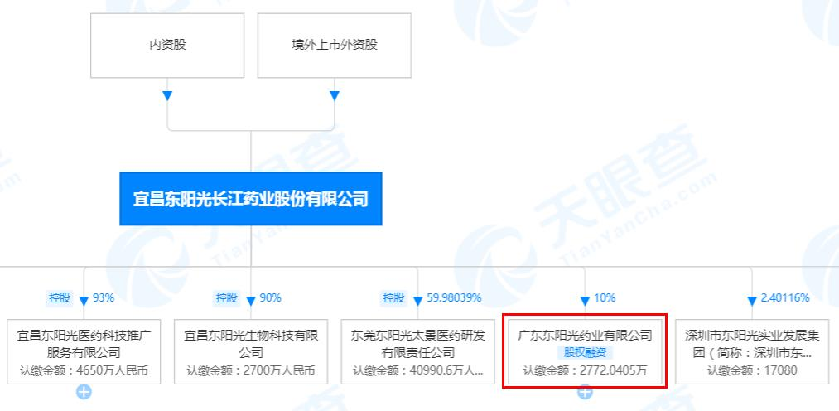
Task: Click the 股权融资 tag on 广东东阳光药业
Action: [x=585, y=353]
